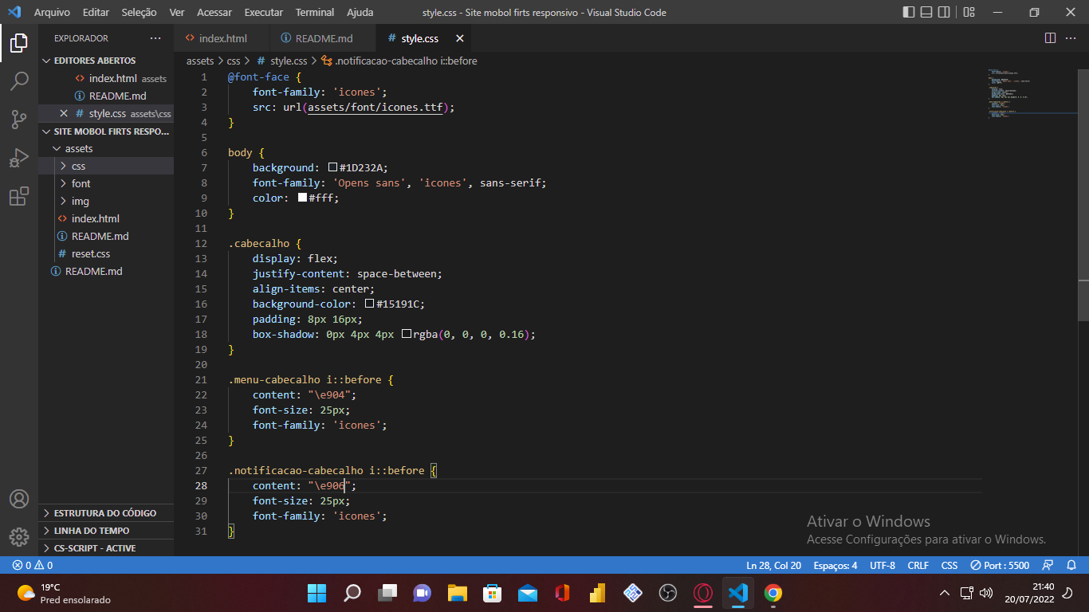Click .notificacao-cabecalho i::before breadcrumb
The width and height of the screenshot is (1089, 612).
click(399, 61)
